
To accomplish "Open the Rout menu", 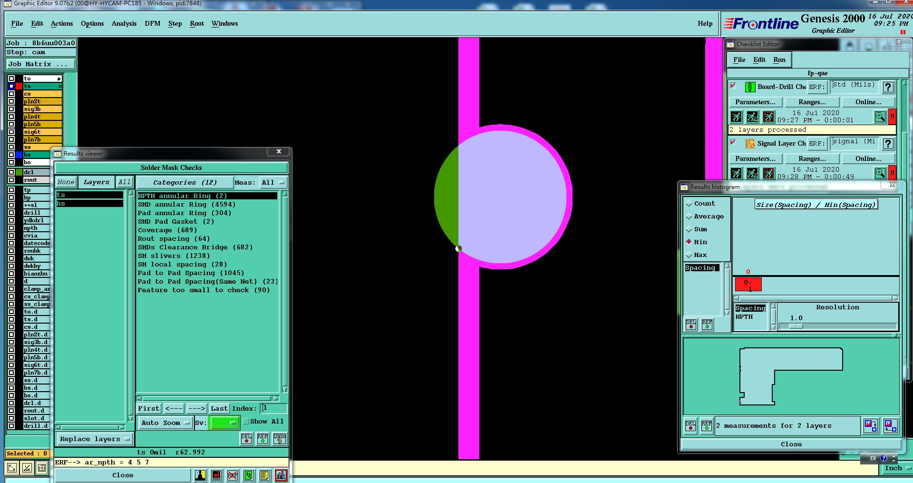I will coord(197,24).
